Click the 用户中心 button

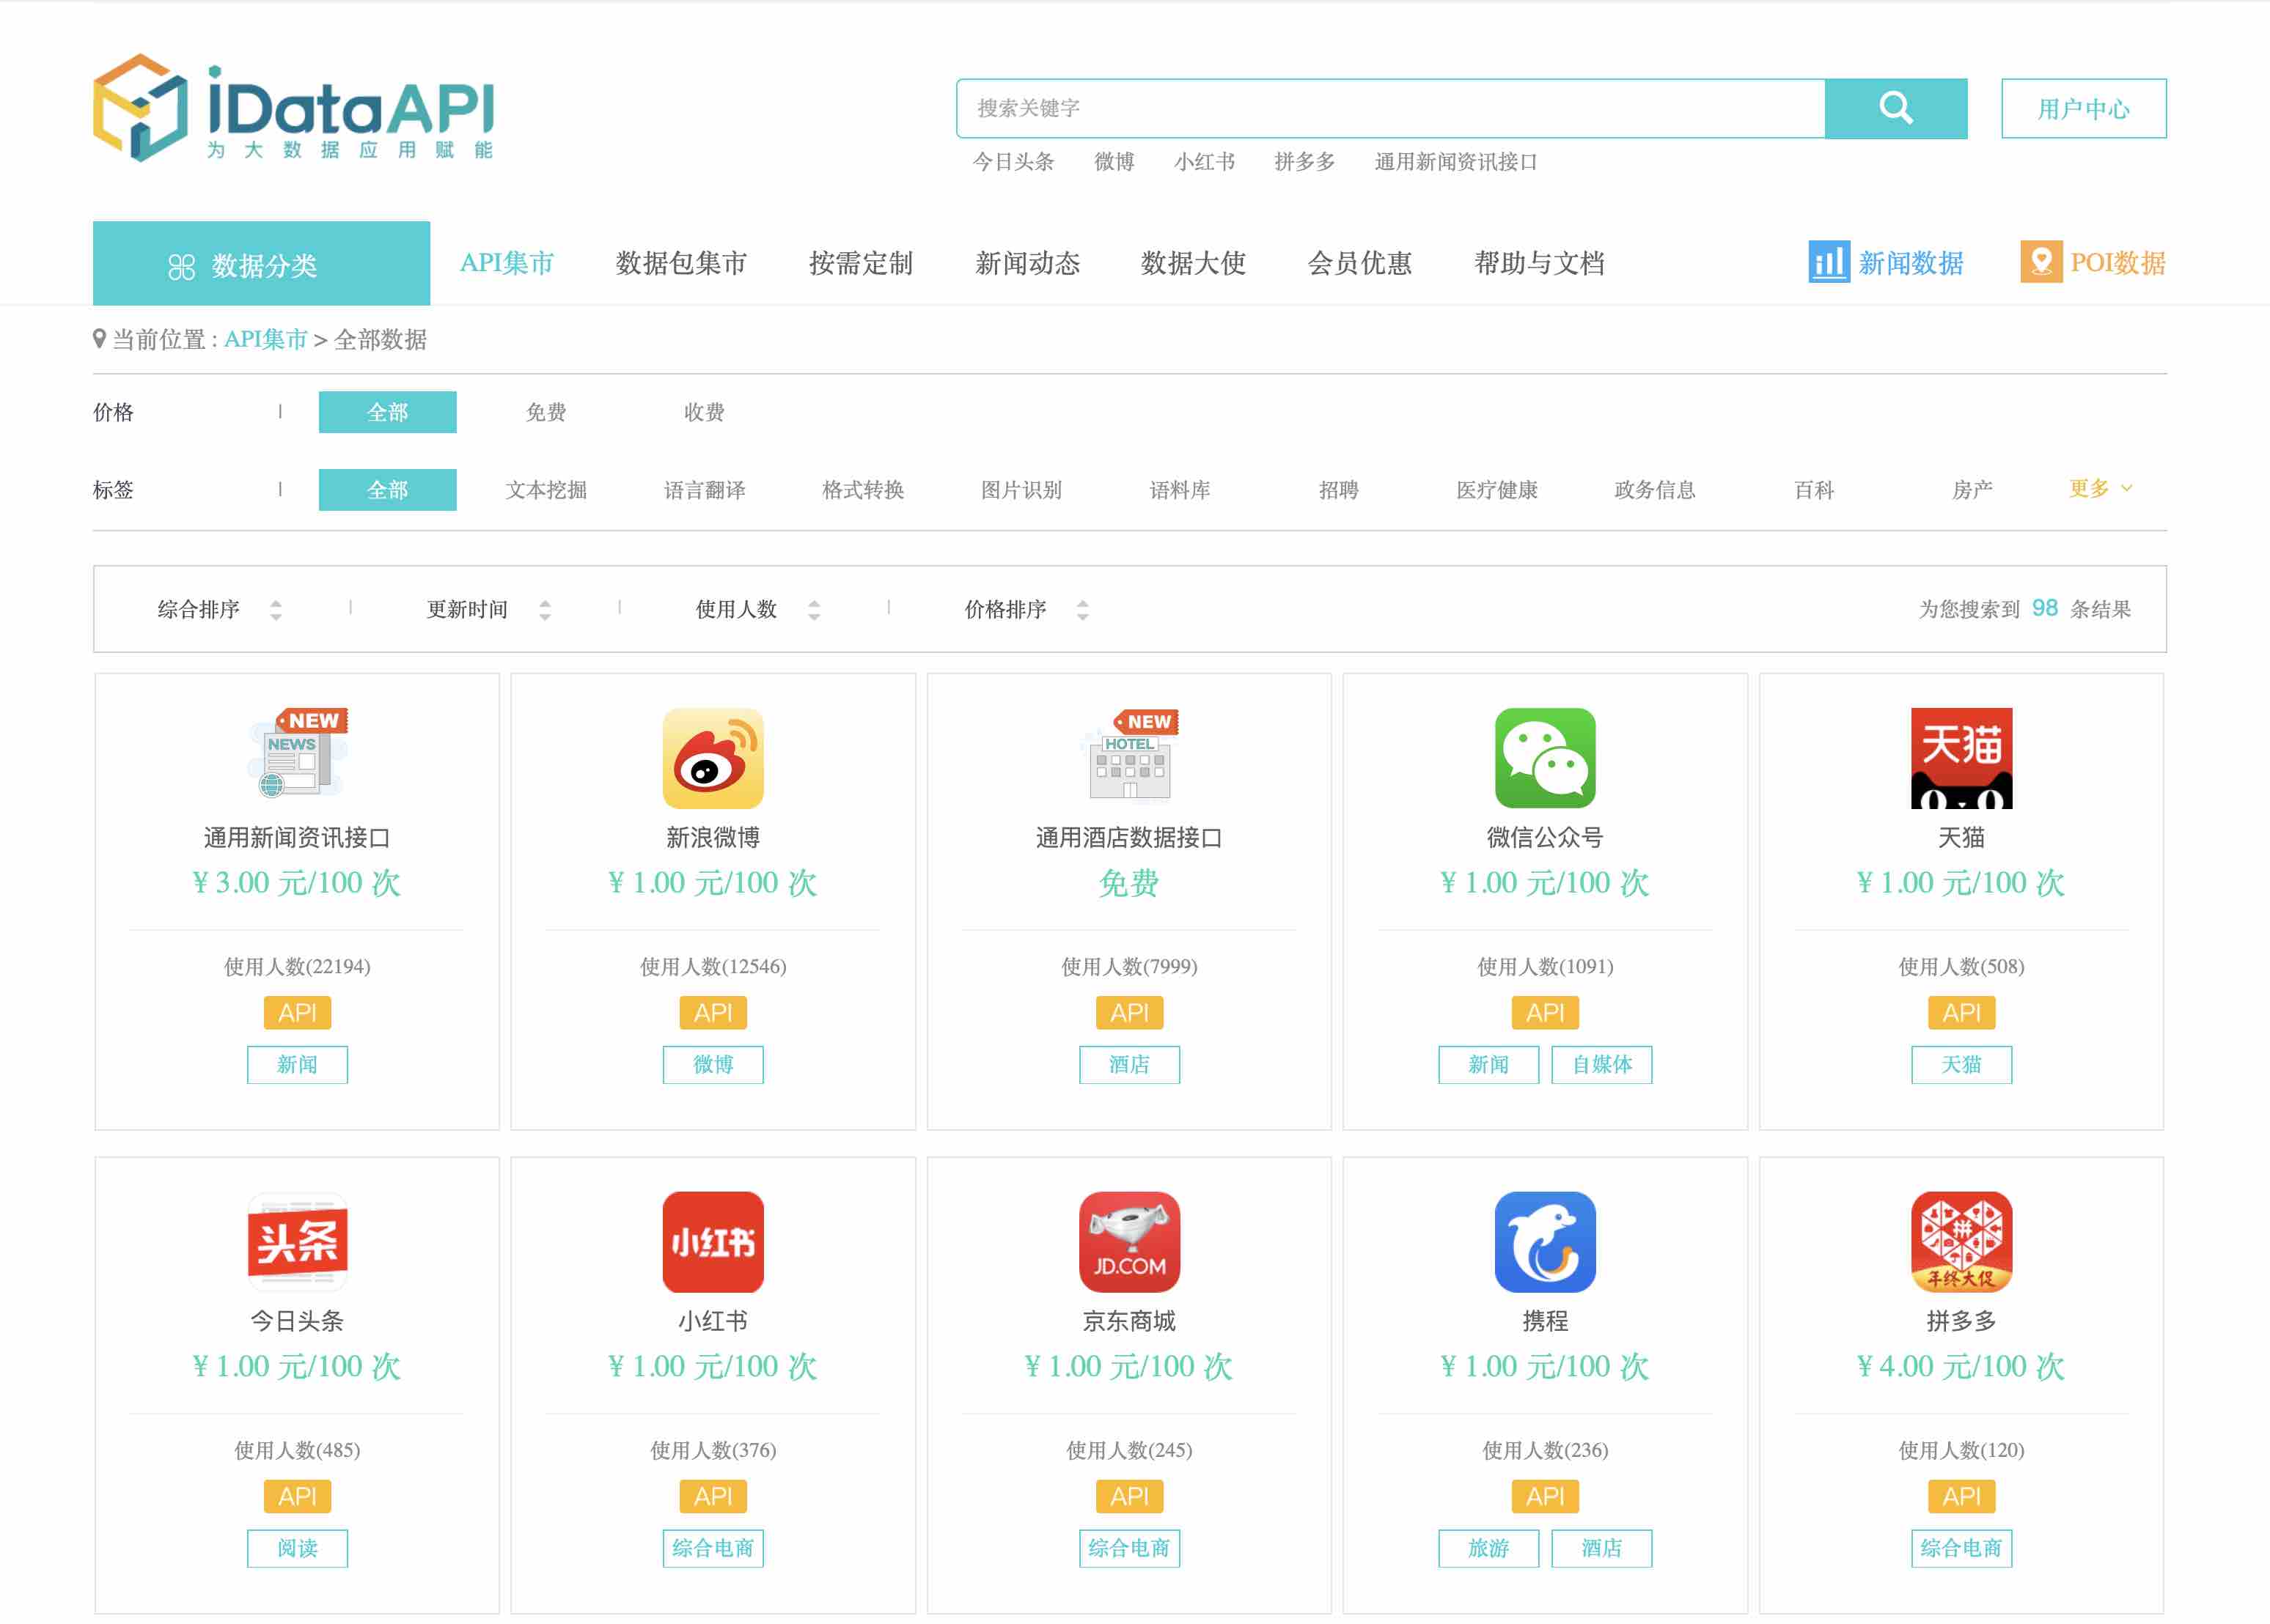[x=2083, y=108]
